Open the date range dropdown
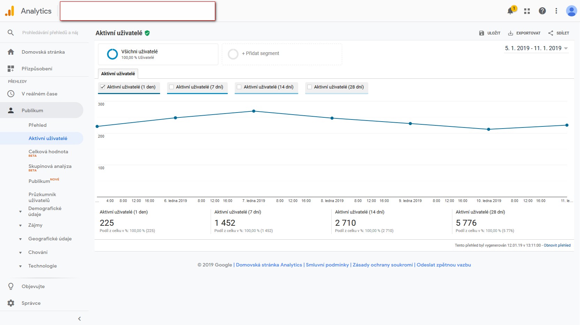Image resolution: width=580 pixels, height=325 pixels. pos(536,48)
